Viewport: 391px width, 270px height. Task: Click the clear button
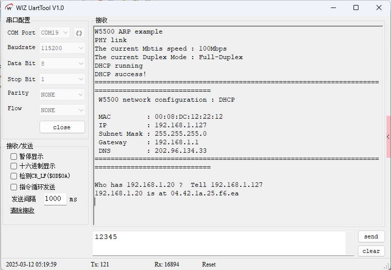(371, 251)
